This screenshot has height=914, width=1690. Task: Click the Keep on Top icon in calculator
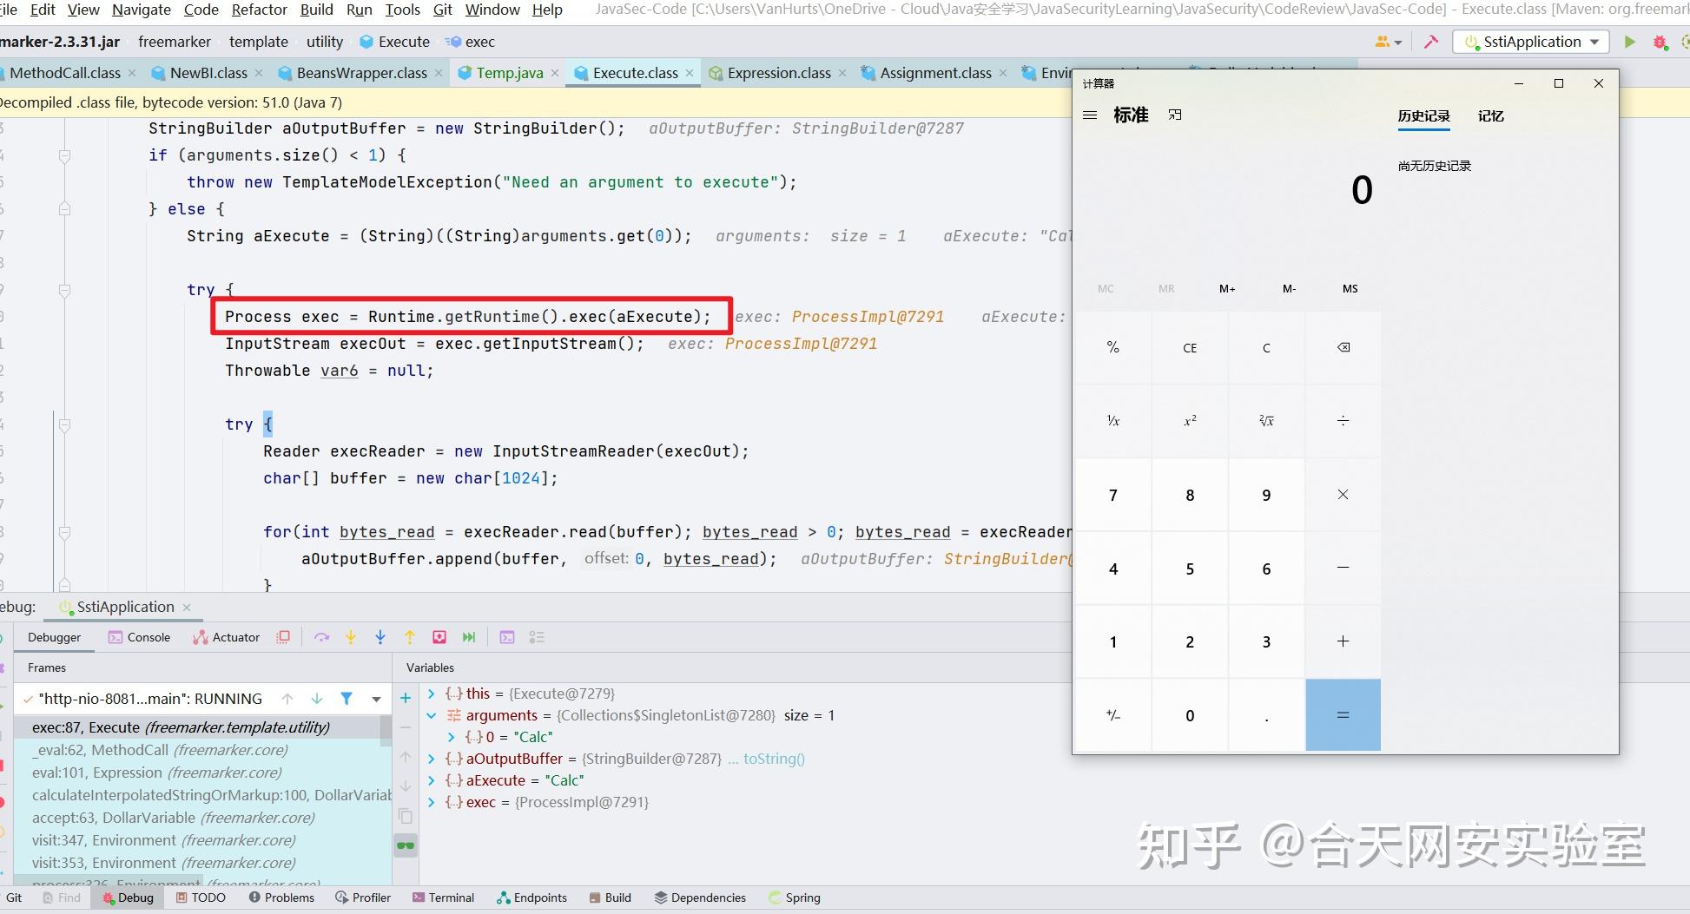coord(1175,114)
